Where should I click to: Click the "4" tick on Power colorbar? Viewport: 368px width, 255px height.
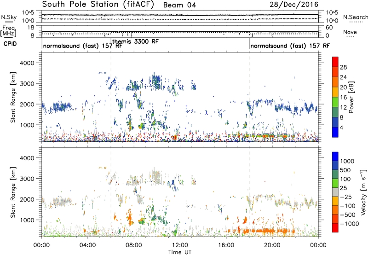[x=342, y=127]
